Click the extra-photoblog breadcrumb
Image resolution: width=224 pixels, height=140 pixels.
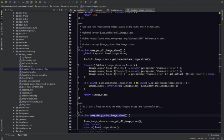pyautogui.click(x=70, y=6)
